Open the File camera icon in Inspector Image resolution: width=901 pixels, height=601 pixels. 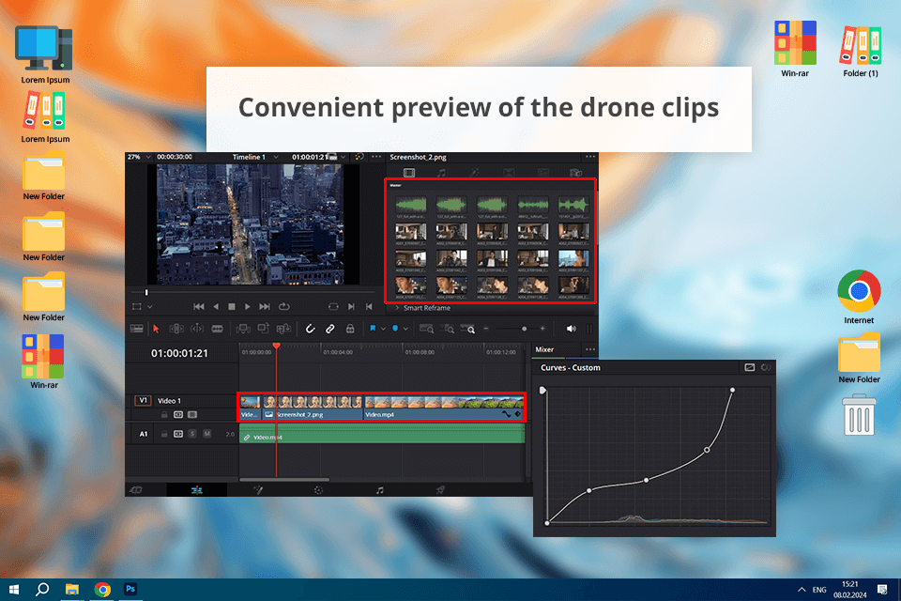pyautogui.click(x=575, y=173)
